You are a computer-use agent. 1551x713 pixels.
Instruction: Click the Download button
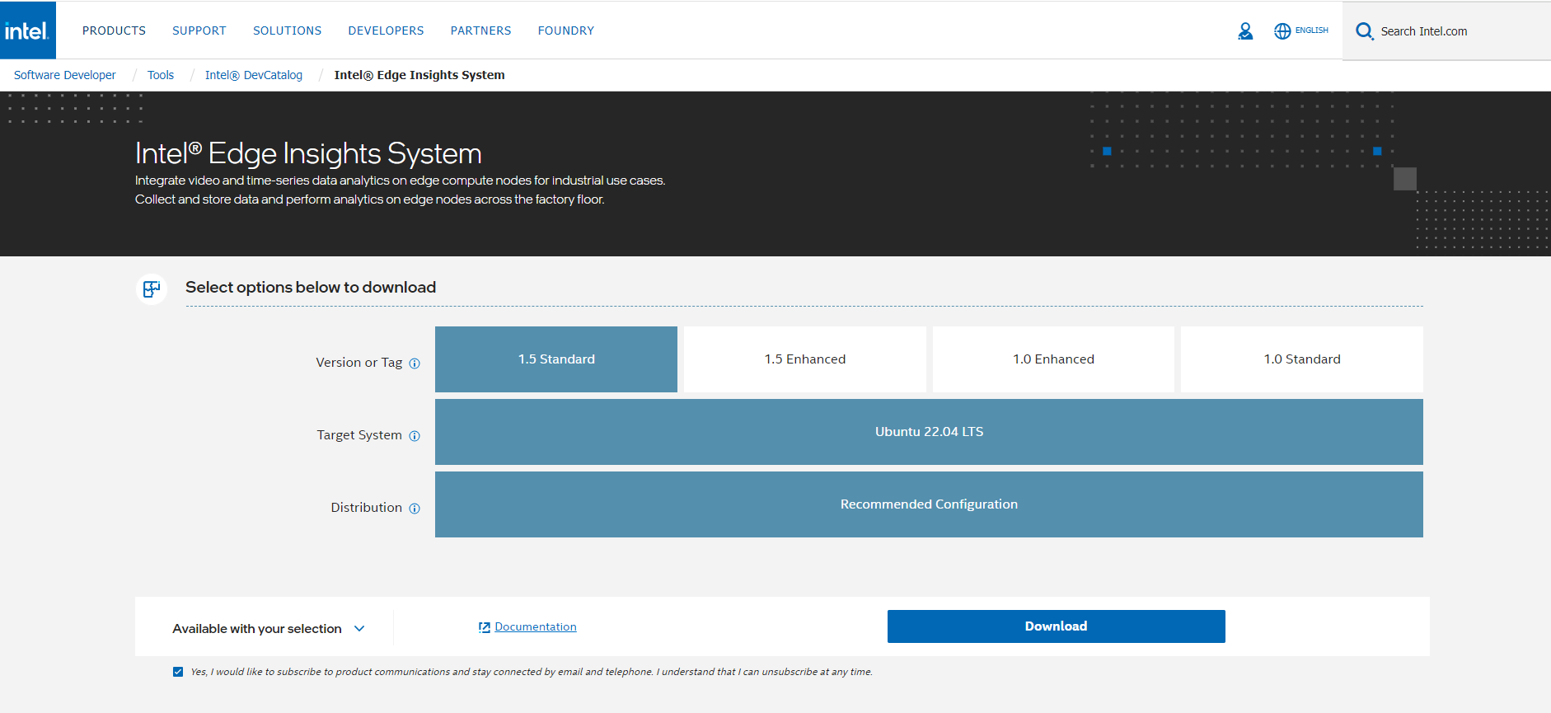pyautogui.click(x=1057, y=626)
